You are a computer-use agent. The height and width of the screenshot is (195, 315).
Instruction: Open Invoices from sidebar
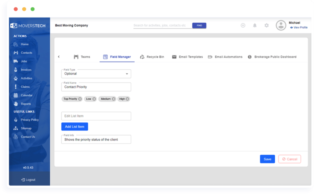click(26, 70)
